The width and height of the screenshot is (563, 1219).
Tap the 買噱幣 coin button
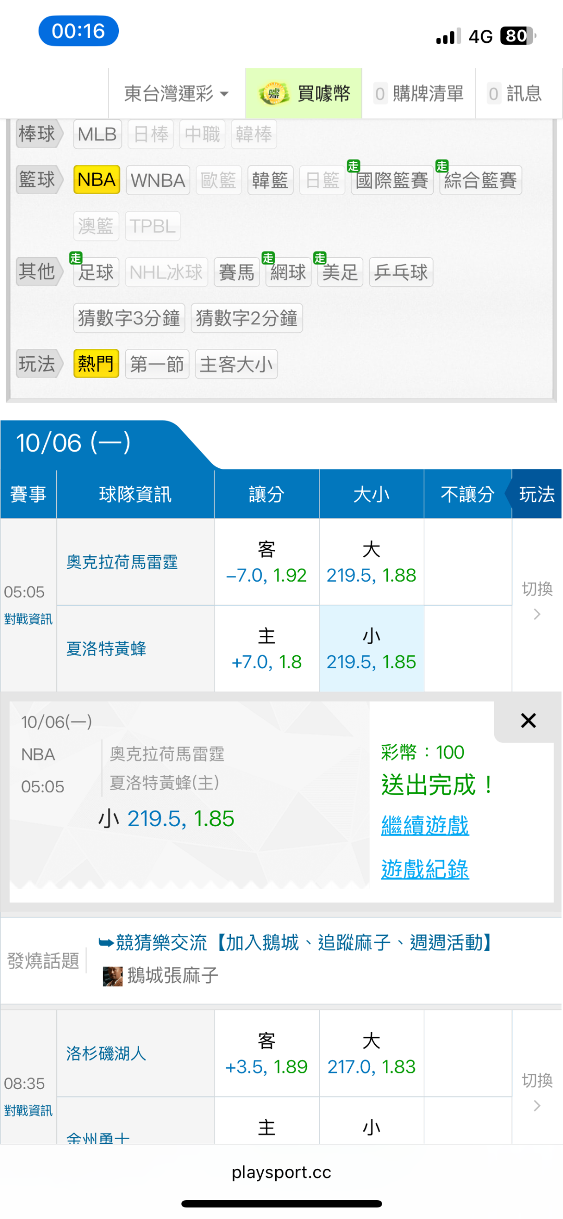pos(304,93)
